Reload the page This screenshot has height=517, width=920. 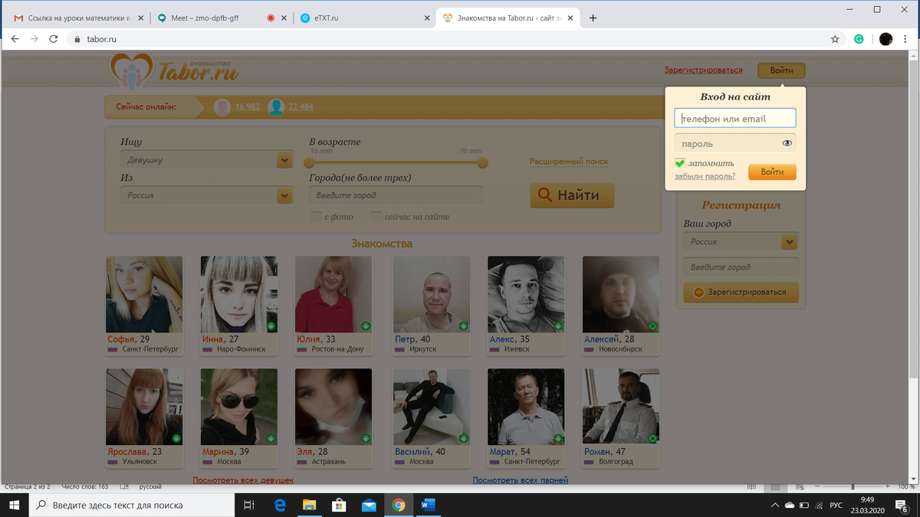click(53, 38)
